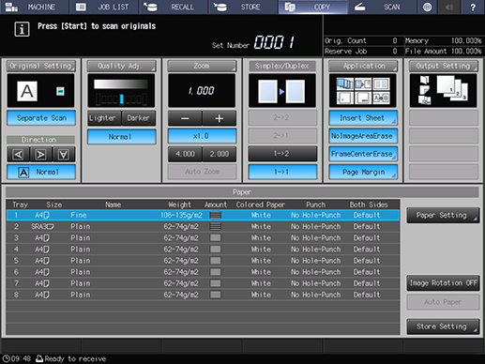
Task: Click the density level indicator bar
Action: 121,99
